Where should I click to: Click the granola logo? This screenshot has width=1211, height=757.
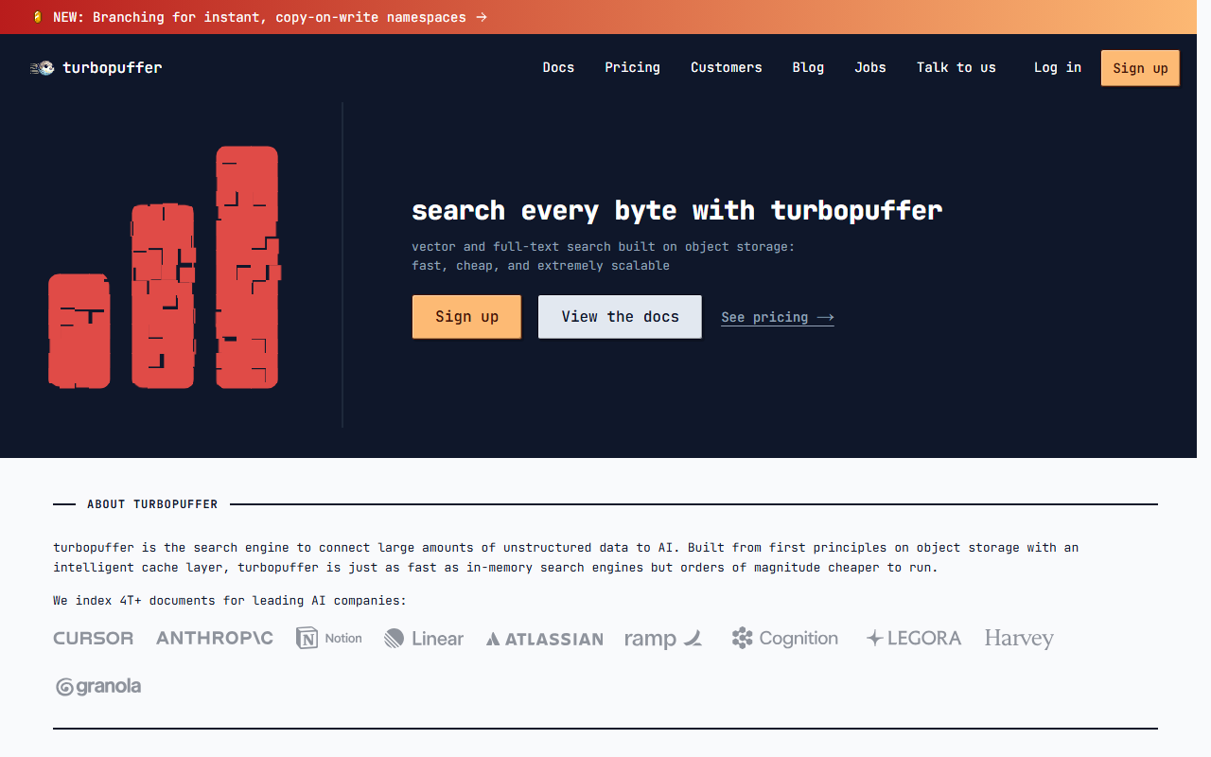point(98,687)
